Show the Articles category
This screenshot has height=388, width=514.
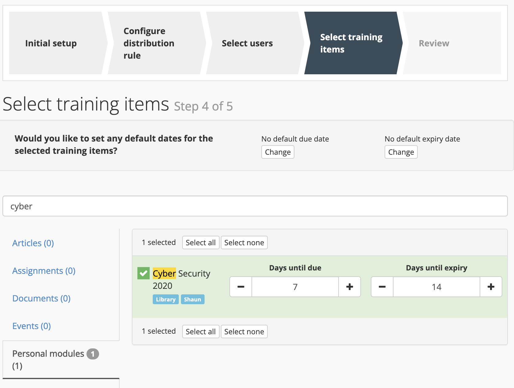pyautogui.click(x=33, y=243)
